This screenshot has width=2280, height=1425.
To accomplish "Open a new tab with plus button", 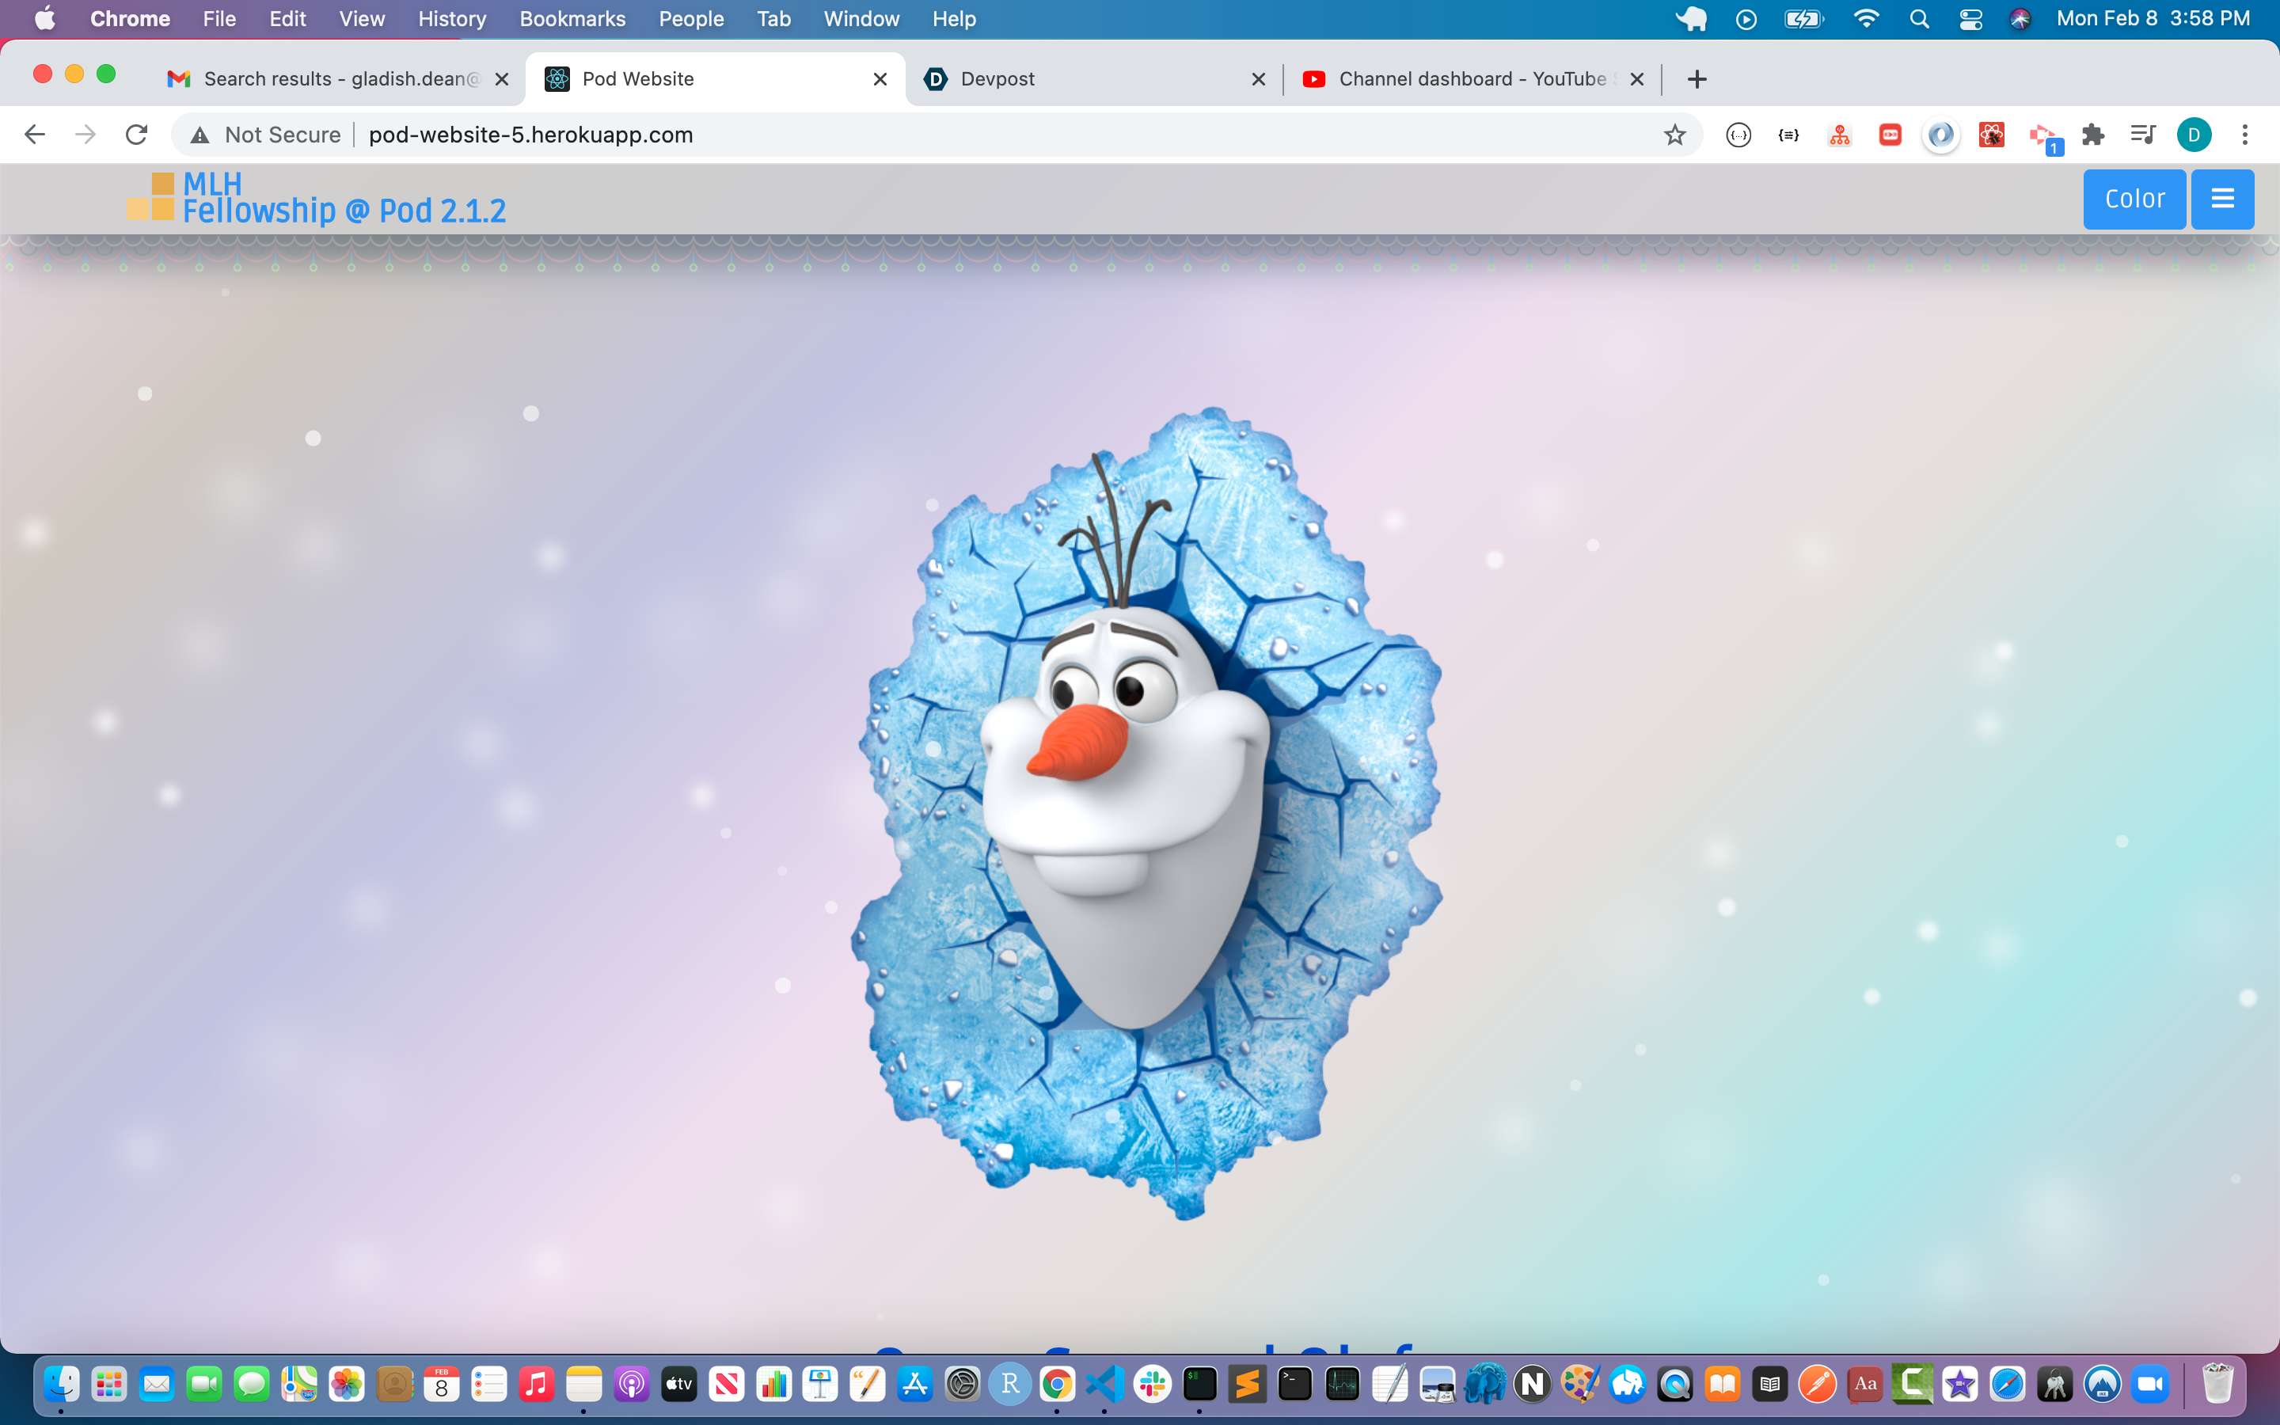I will (1697, 79).
